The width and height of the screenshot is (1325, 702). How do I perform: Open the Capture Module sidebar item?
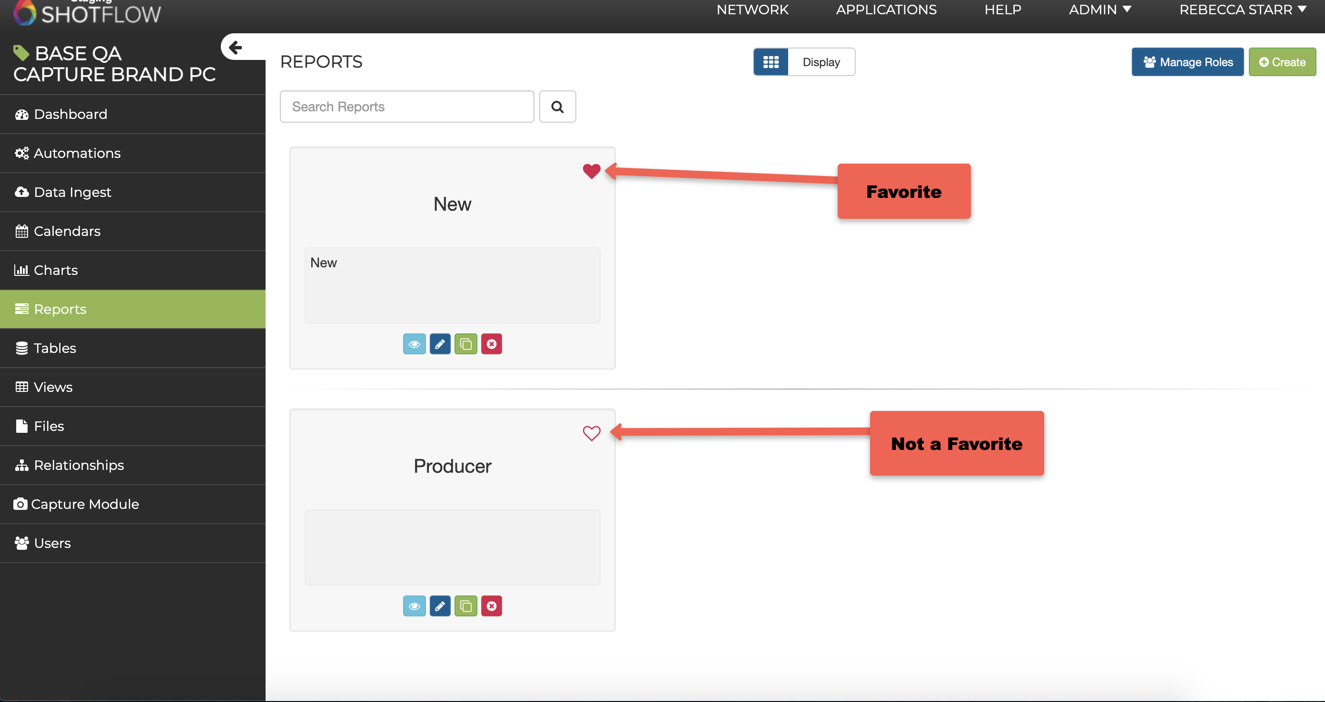pyautogui.click(x=85, y=504)
